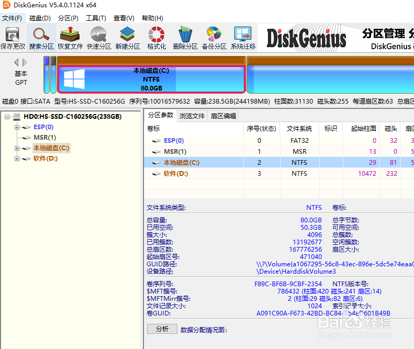The height and width of the screenshot is (349, 414).
Task: Select ESP(0) in the disk tree
Action: 43,127
